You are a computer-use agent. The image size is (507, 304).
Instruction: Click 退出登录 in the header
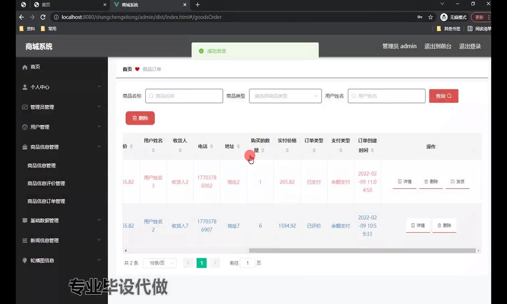point(470,46)
